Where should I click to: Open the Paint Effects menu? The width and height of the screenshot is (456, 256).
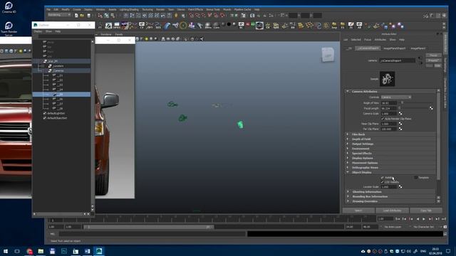pos(195,9)
